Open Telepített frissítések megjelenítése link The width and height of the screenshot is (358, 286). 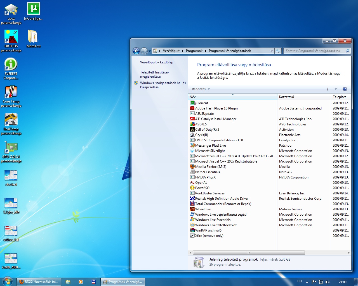154,74
